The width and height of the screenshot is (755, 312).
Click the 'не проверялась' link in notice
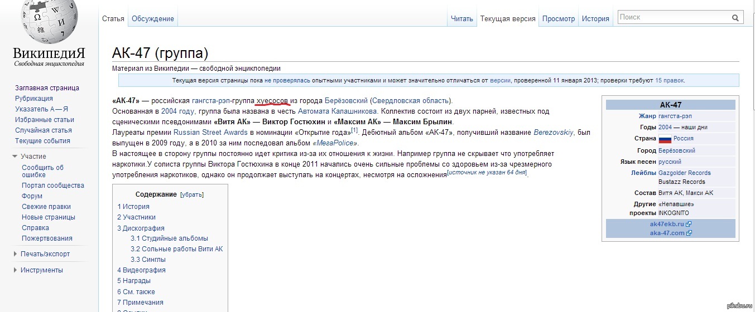(x=287, y=80)
